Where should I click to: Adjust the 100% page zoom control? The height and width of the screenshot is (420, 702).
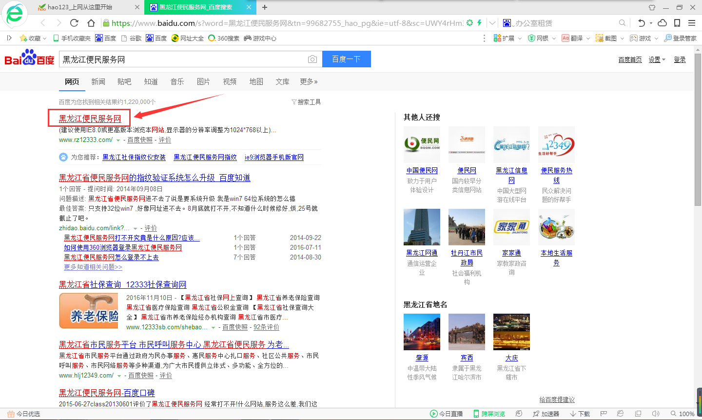(682, 414)
